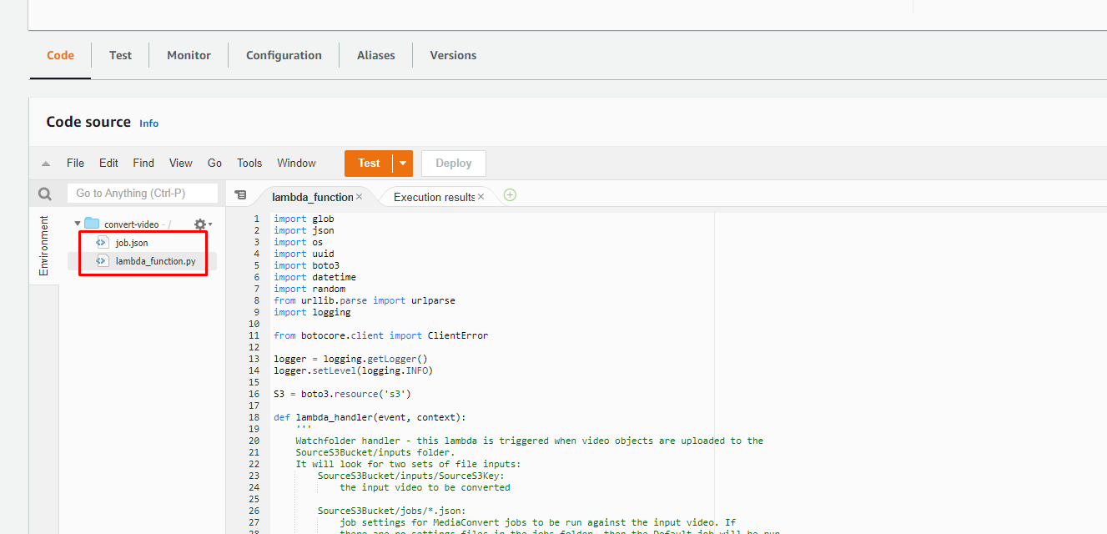Open lambda_function.py in the file tree

pos(155,261)
